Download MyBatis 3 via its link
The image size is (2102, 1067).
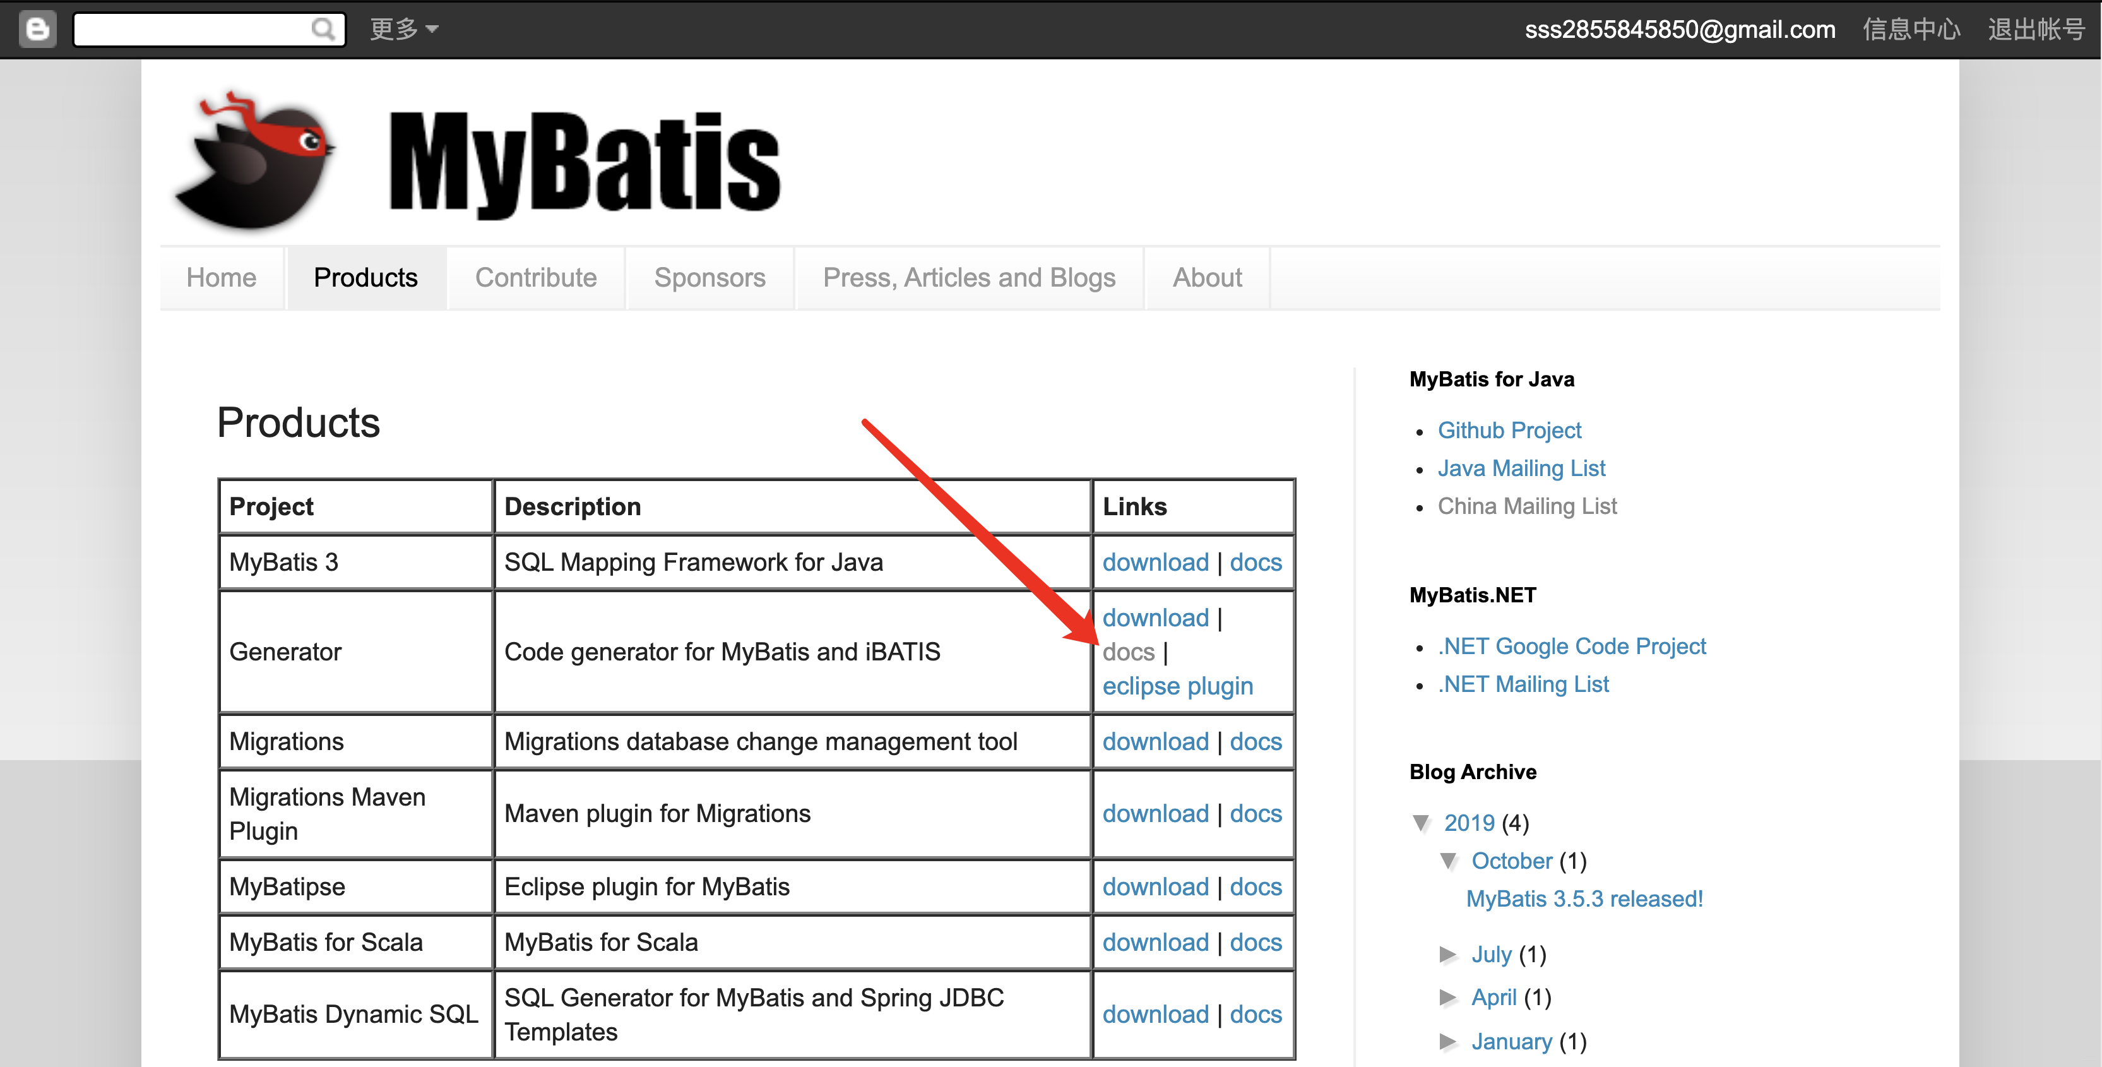(x=1155, y=563)
